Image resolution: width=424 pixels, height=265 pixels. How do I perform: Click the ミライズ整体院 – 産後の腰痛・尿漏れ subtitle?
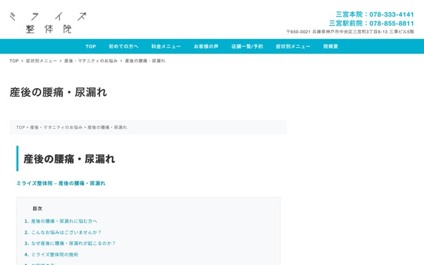[61, 184]
